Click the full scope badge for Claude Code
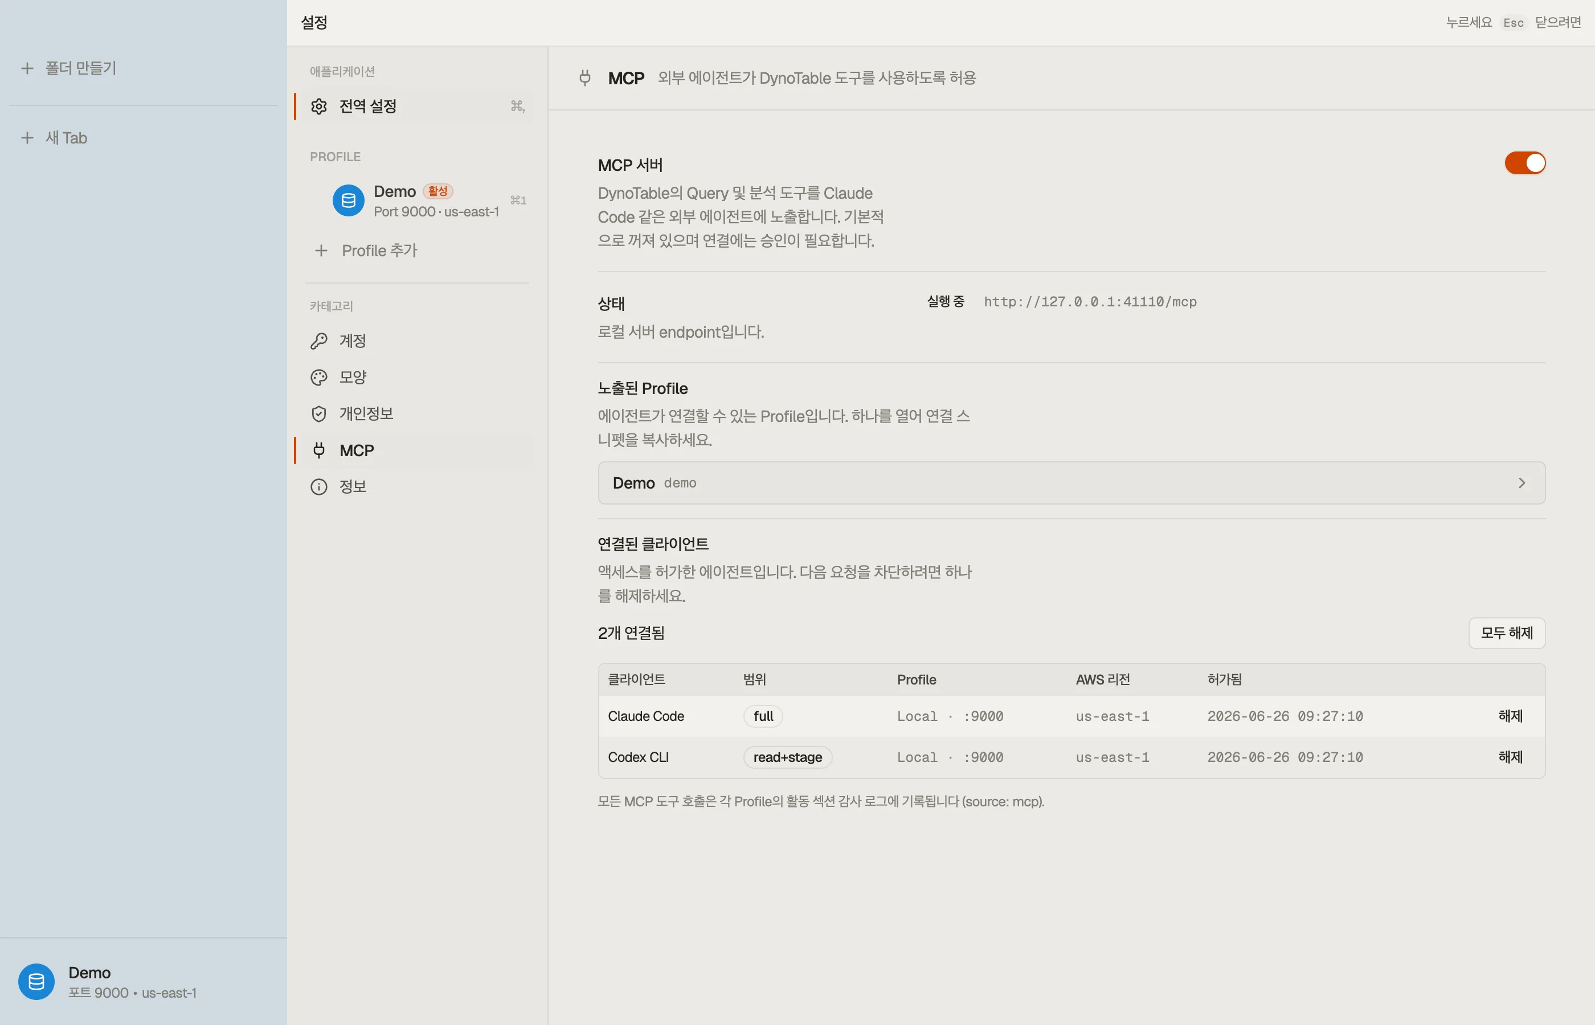The width and height of the screenshot is (1595, 1025). (x=763, y=716)
